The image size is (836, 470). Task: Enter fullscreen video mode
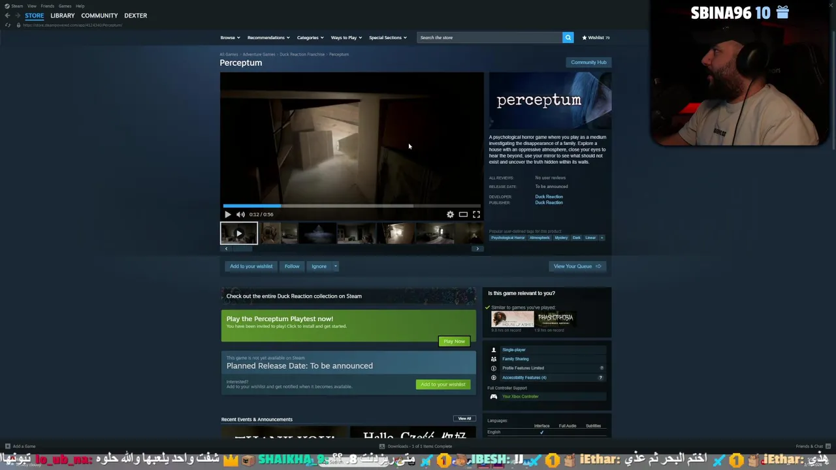[x=476, y=214]
